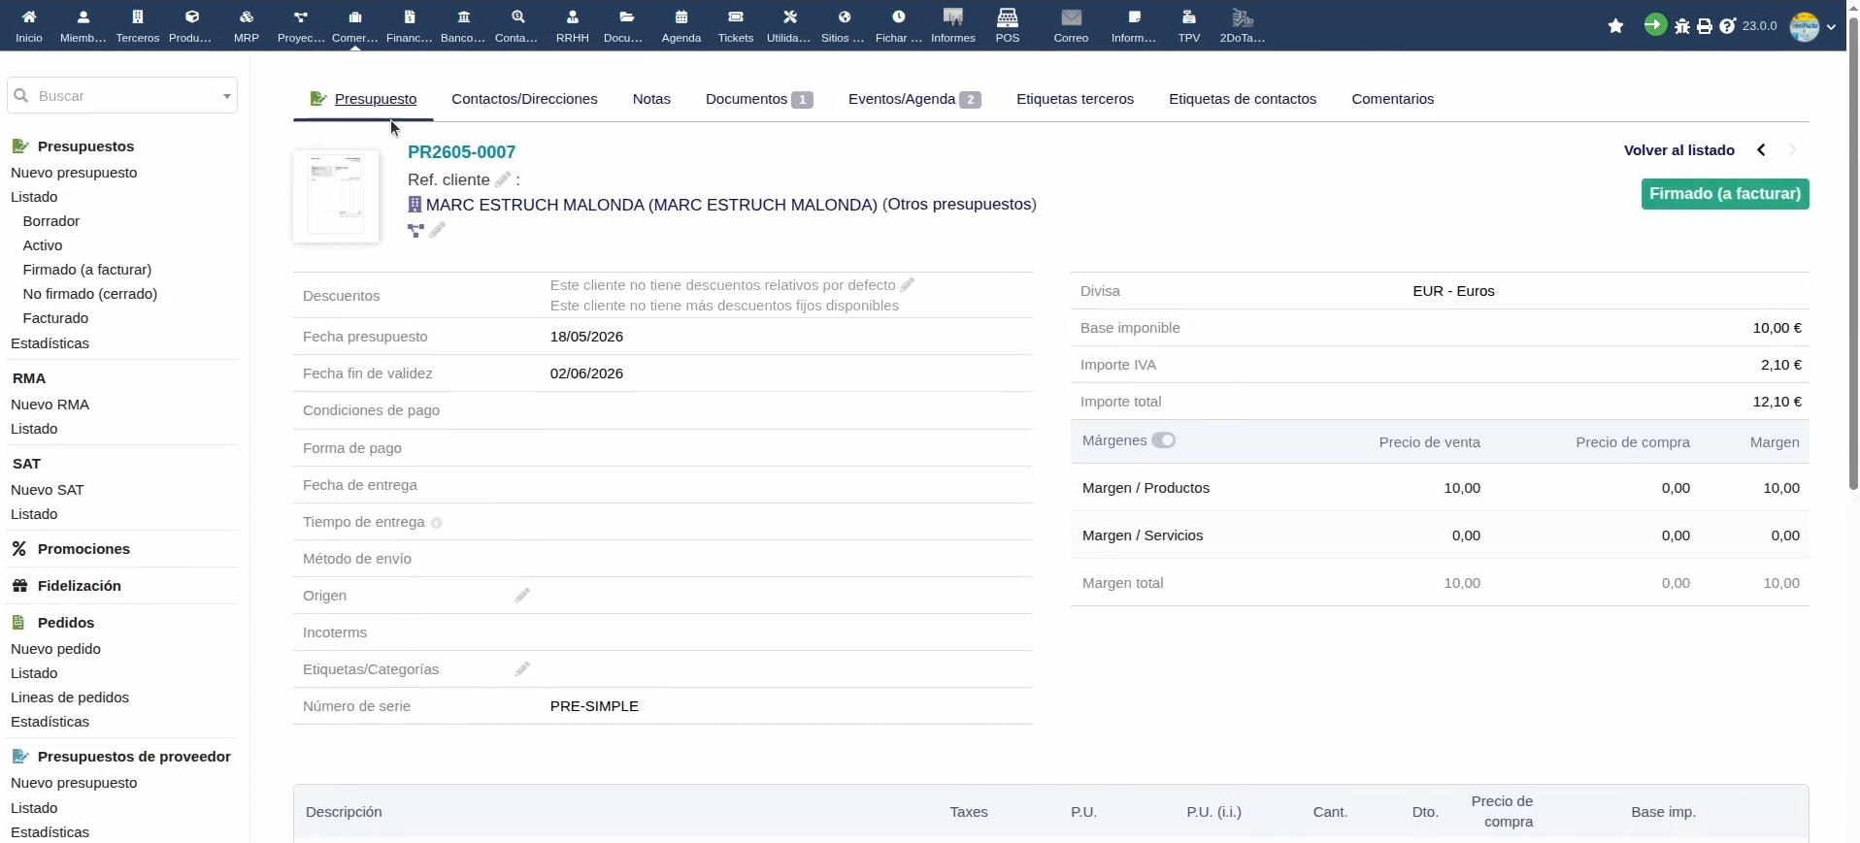This screenshot has width=1860, height=843.
Task: Go to previous record chevron
Action: 1761,150
